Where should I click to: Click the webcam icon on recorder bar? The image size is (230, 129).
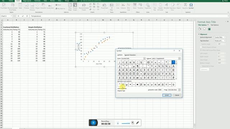tap(133, 123)
